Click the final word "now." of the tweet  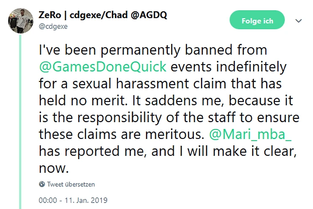pos(53,169)
